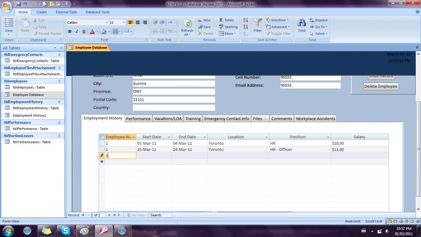Click the Find binoculars icon
Screen dimensions: 421x237
pos(302,24)
